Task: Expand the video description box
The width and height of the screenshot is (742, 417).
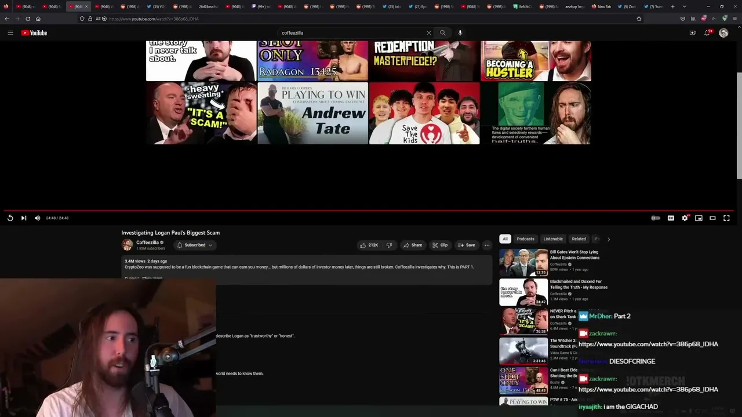Action: tap(307, 269)
